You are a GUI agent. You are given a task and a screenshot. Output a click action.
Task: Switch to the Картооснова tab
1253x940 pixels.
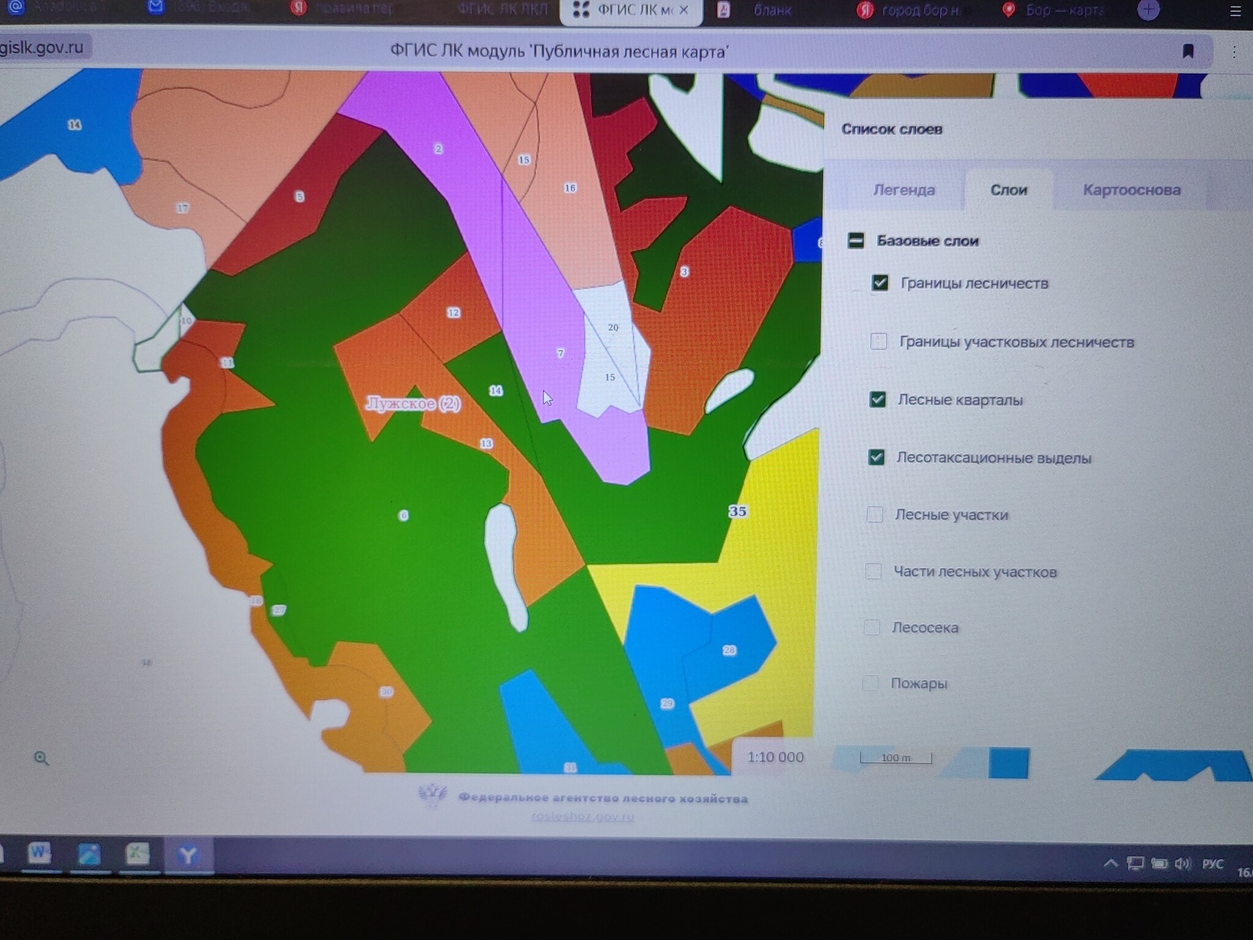(1131, 190)
